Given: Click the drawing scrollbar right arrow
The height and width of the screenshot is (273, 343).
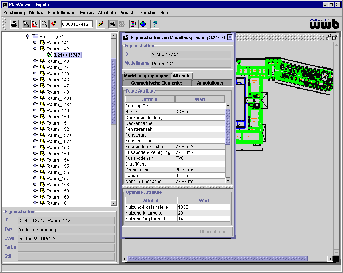Looking at the screenshot, I should [x=330, y=258].
